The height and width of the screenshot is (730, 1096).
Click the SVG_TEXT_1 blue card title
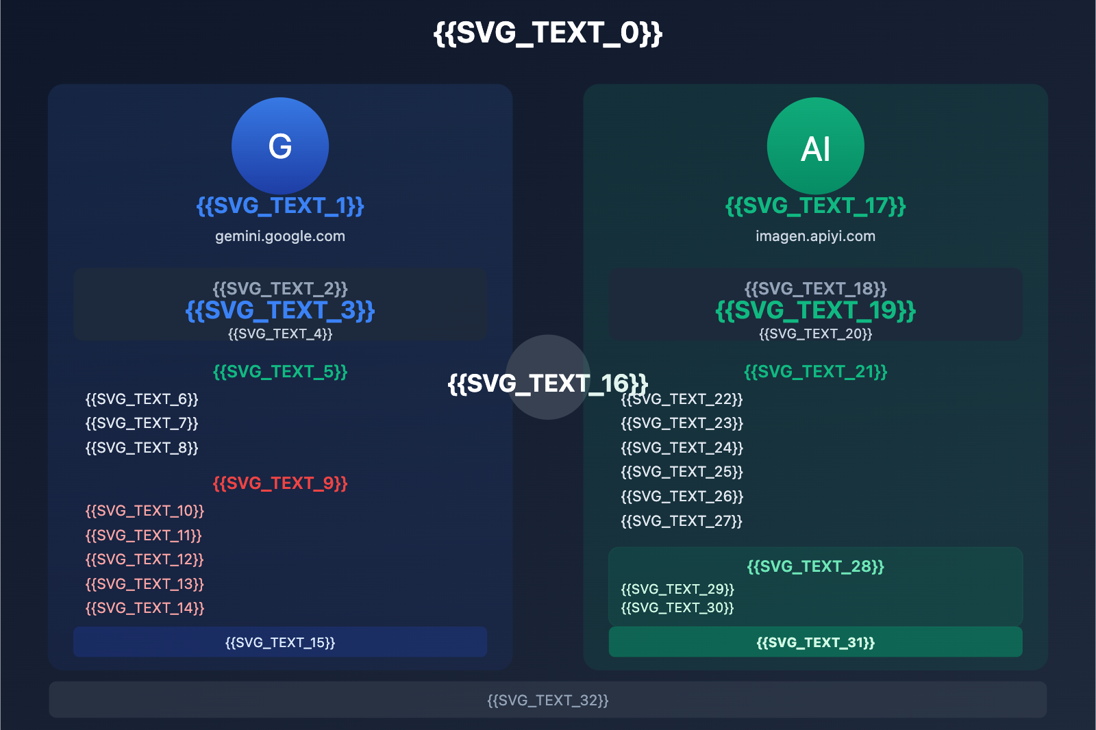(x=280, y=206)
